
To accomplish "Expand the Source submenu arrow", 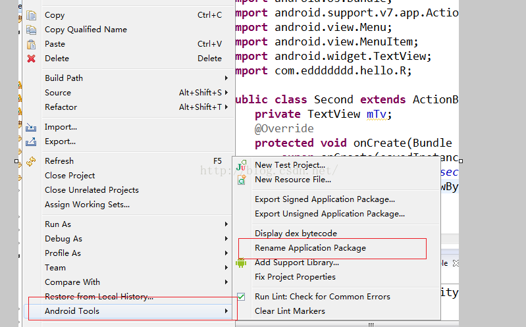I will coord(226,93).
